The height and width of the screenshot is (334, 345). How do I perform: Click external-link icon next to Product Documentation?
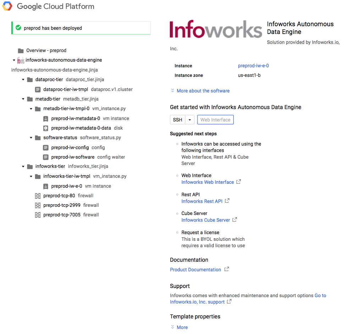(x=227, y=269)
